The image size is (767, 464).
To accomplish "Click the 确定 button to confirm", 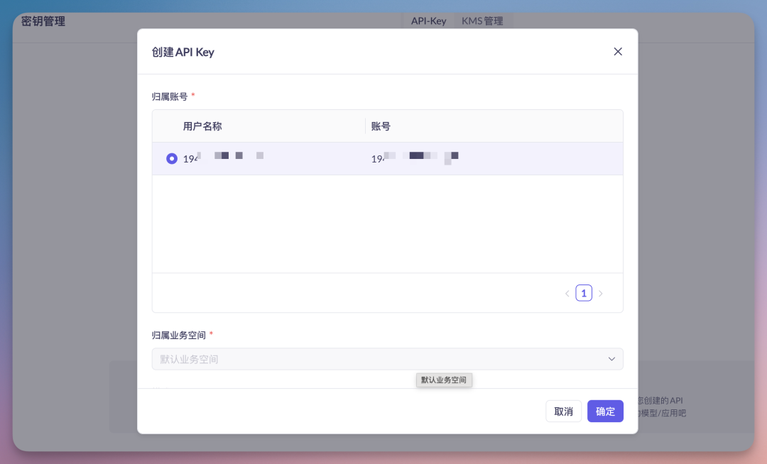I will point(604,411).
